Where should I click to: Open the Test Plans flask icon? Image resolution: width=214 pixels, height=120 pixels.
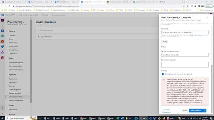tap(2, 52)
